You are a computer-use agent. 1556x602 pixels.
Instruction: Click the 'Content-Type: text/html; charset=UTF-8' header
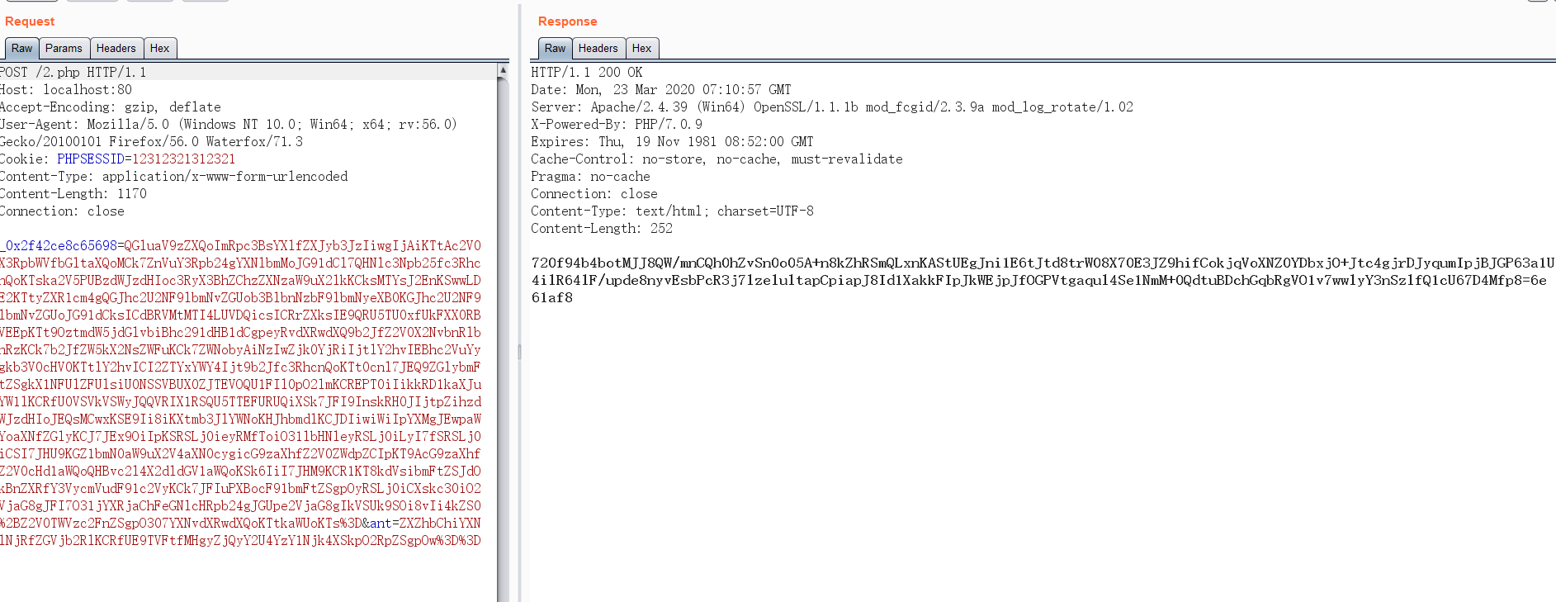[x=672, y=211]
